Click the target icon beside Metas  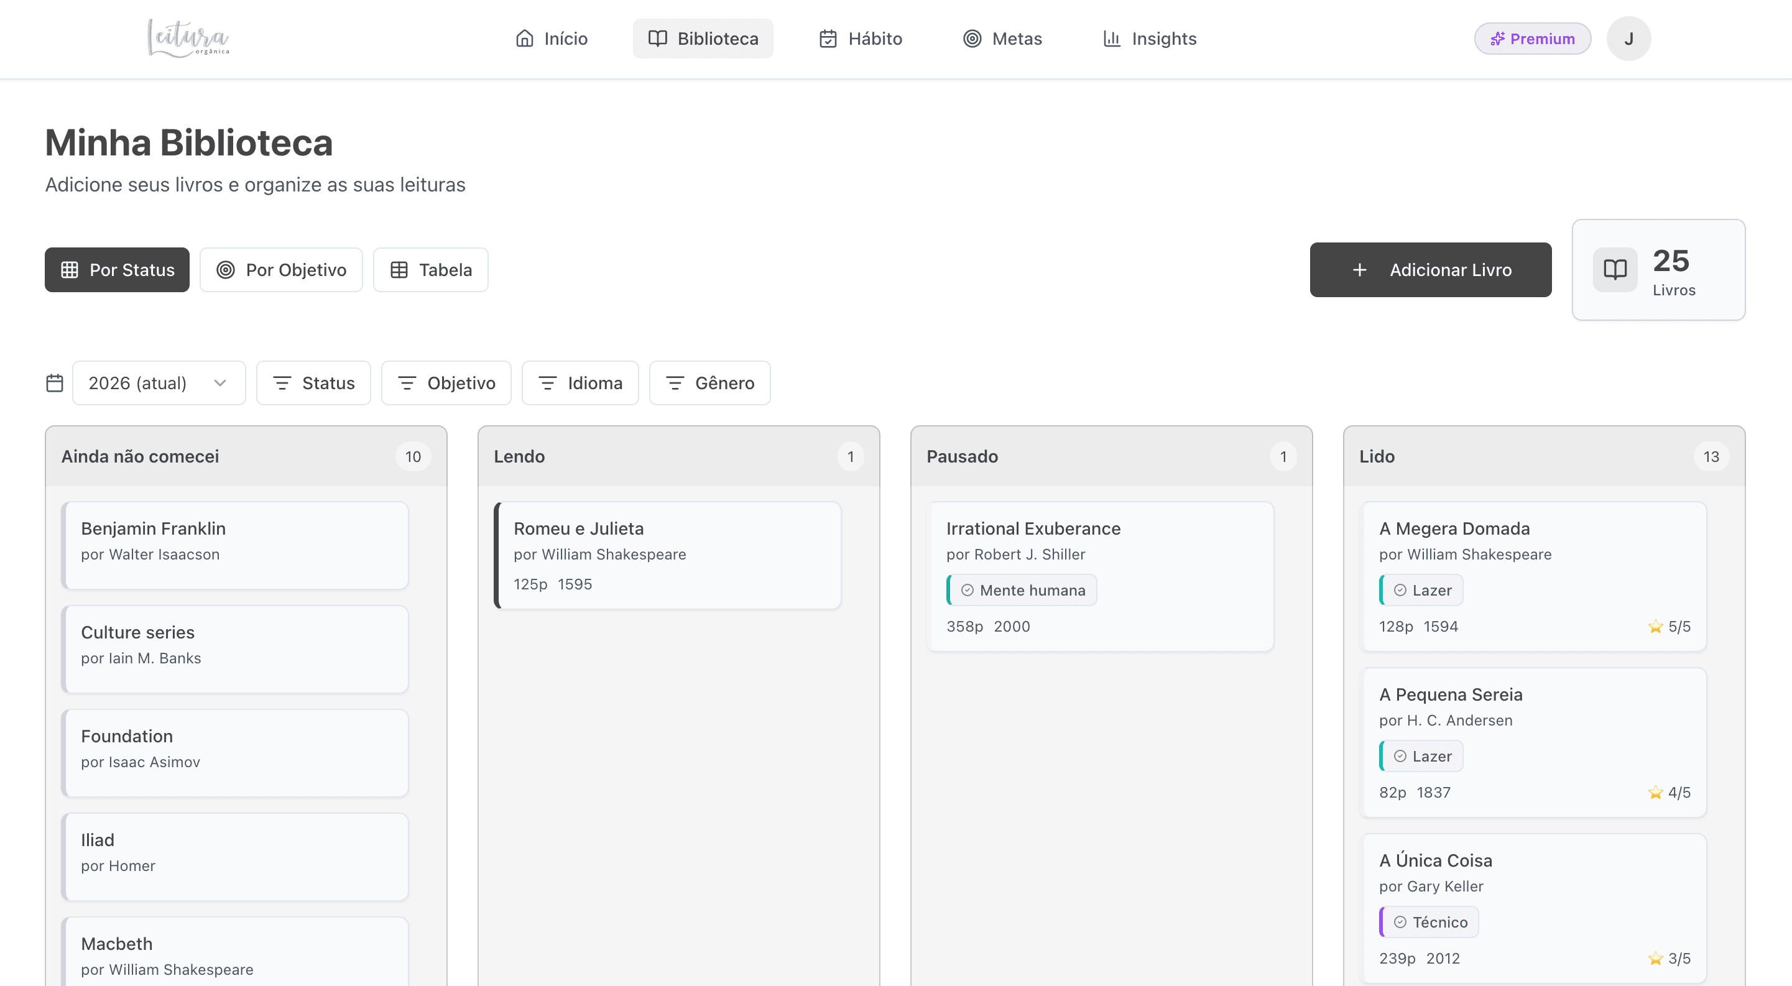(x=972, y=39)
